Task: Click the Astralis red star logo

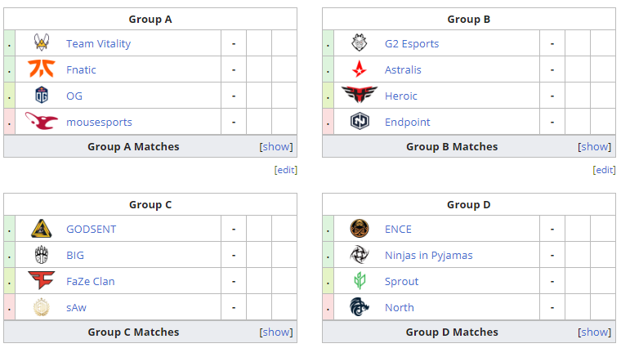Action: [x=360, y=69]
